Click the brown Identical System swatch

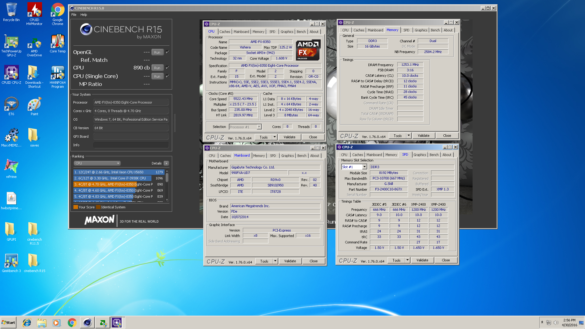(x=98, y=207)
